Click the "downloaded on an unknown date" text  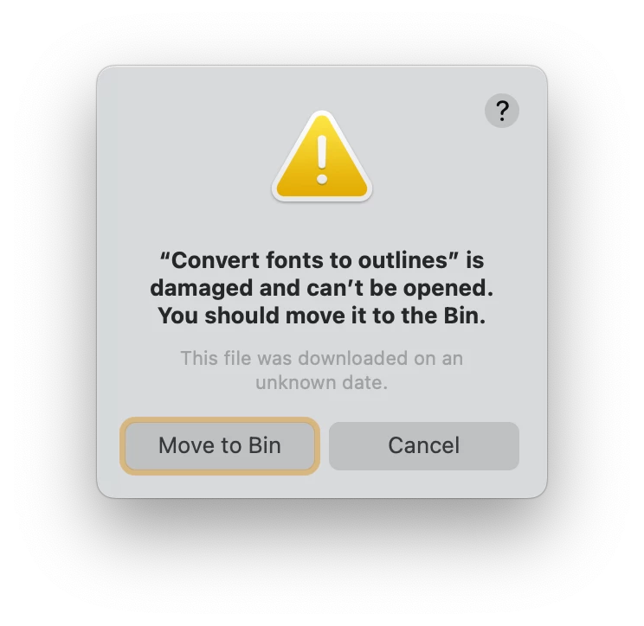point(322,370)
